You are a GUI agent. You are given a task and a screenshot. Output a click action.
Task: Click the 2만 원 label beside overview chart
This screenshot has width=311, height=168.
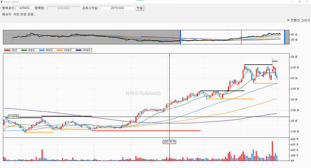294,40
